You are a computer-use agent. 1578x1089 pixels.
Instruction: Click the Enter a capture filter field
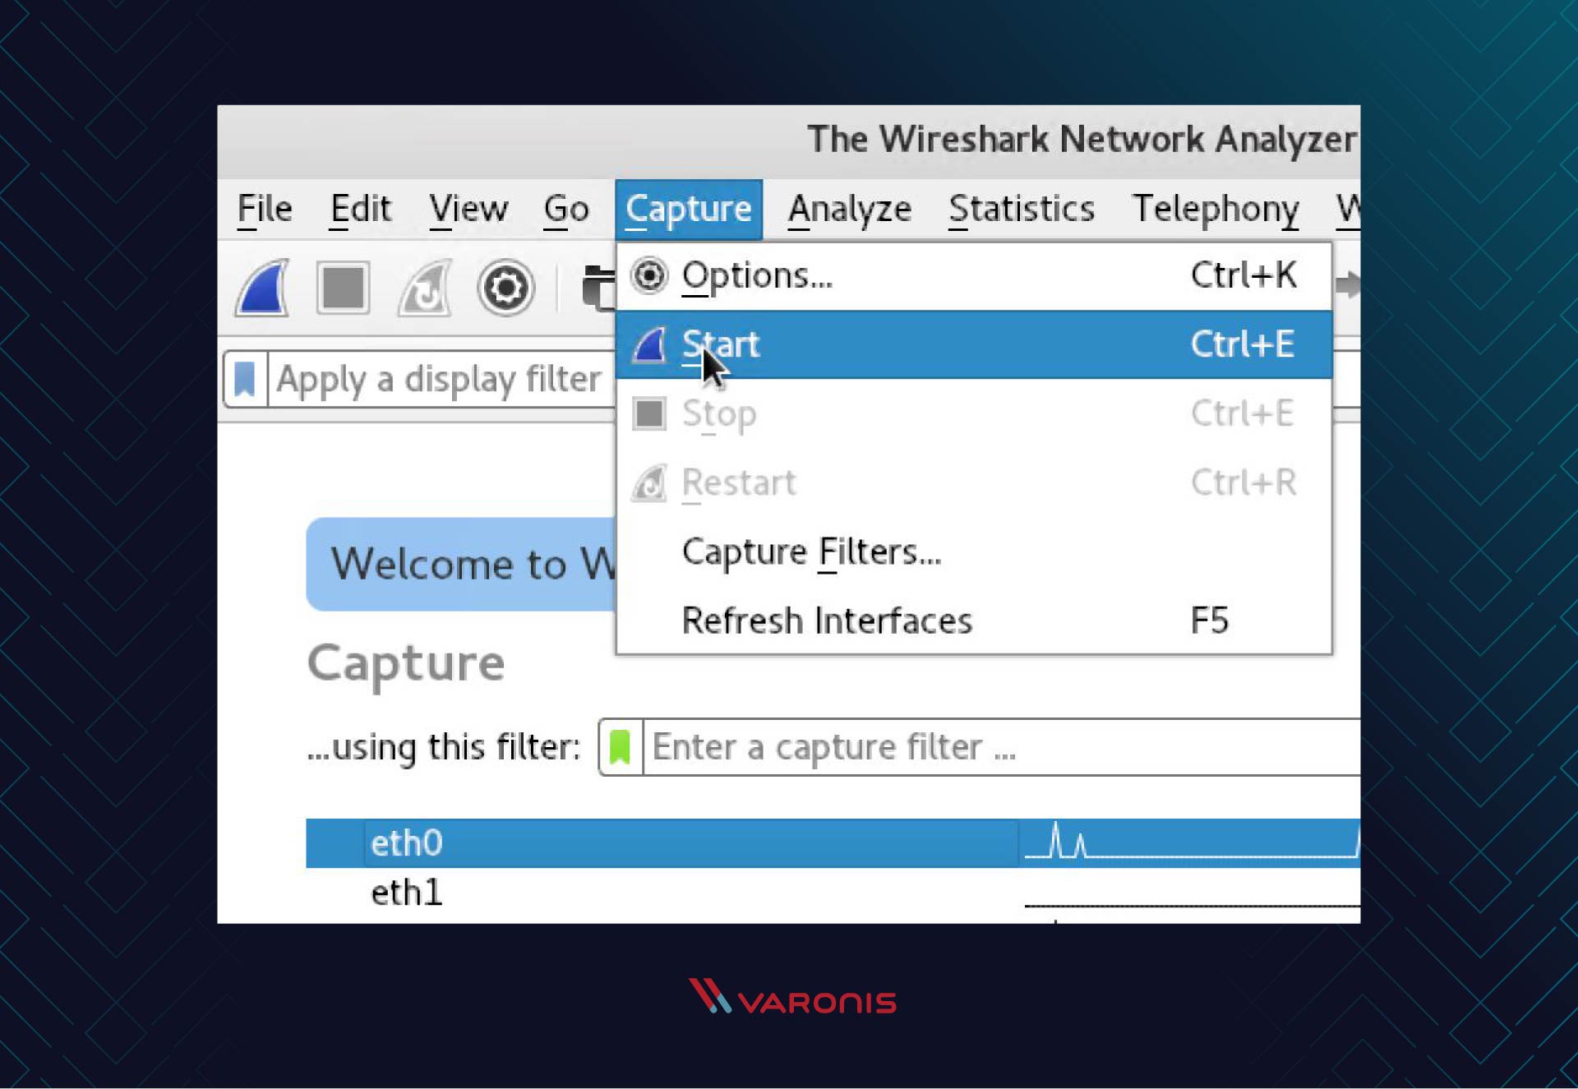tap(1001, 747)
